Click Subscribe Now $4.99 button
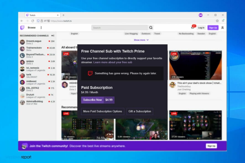The image size is (245, 163). (98, 100)
